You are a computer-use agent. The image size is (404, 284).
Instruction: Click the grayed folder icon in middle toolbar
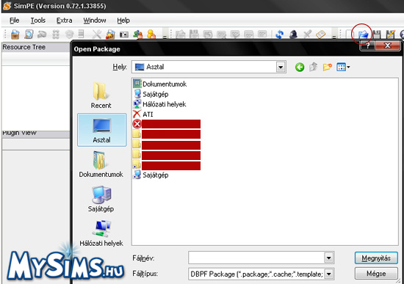point(181,34)
